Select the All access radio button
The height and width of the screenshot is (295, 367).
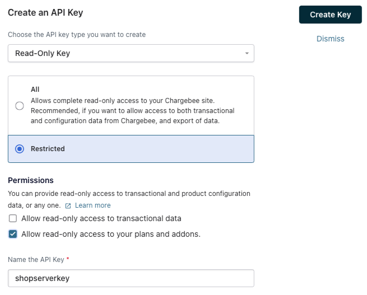click(x=20, y=106)
